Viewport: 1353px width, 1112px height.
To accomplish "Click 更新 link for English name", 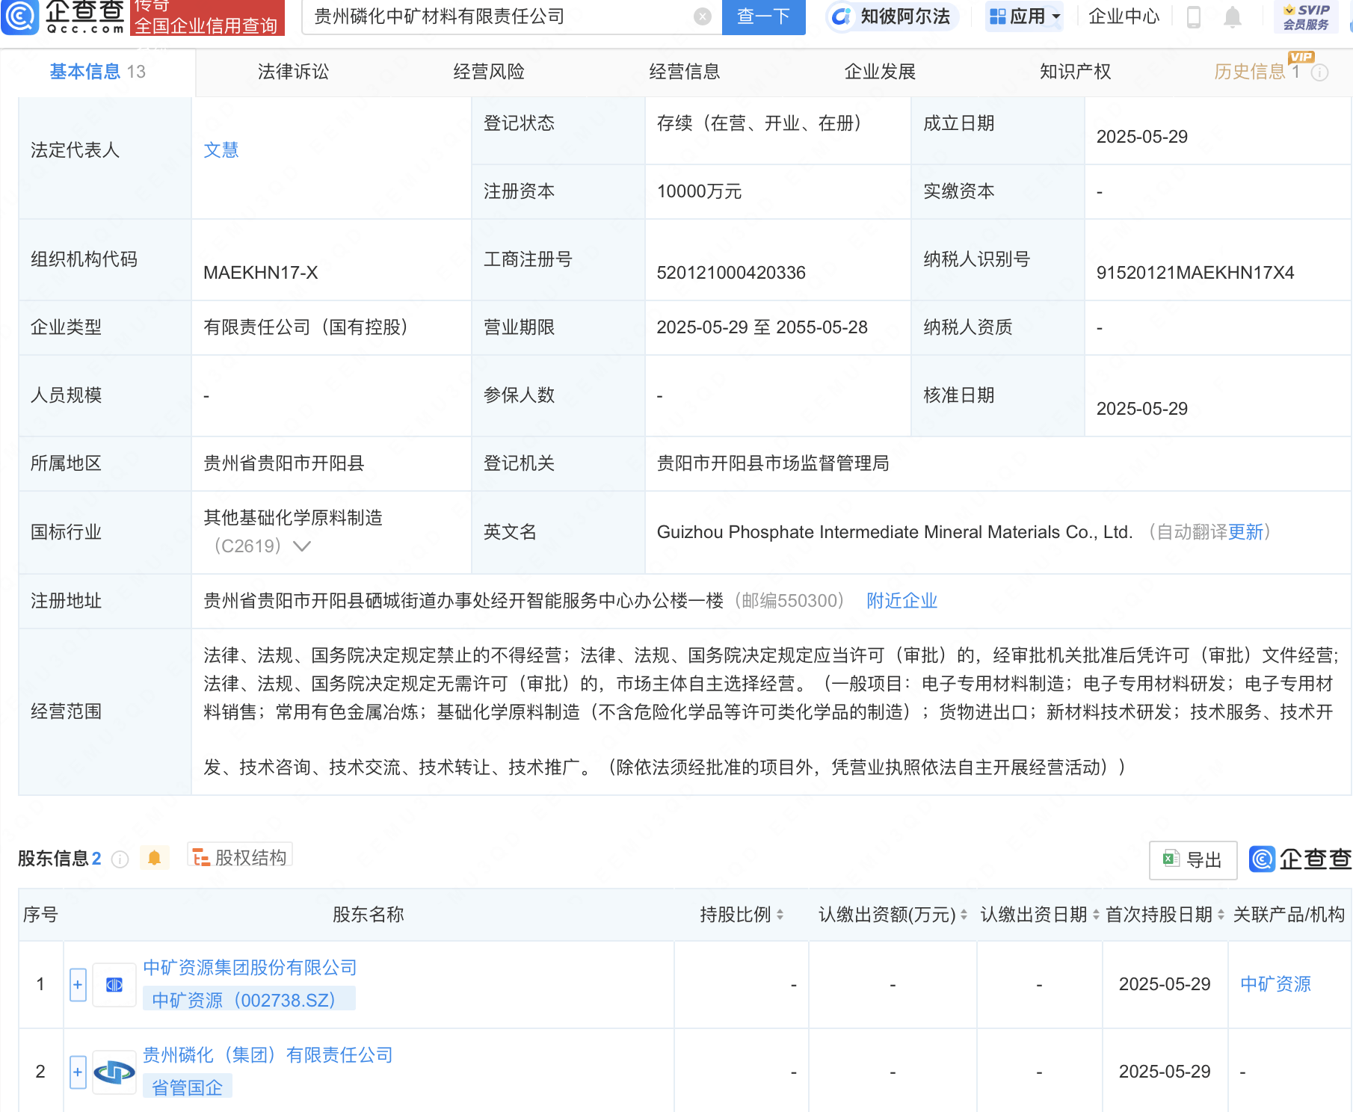I will pyautogui.click(x=1245, y=532).
